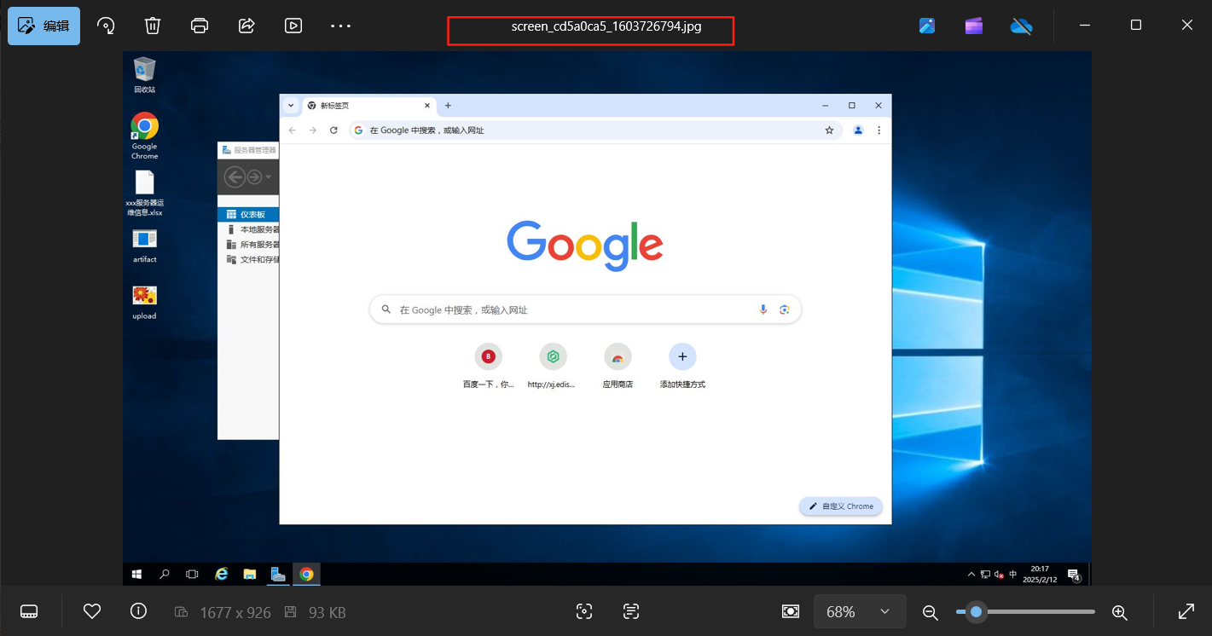Mark the photo as favorite with heart
This screenshot has width=1212, height=636.
point(92,611)
